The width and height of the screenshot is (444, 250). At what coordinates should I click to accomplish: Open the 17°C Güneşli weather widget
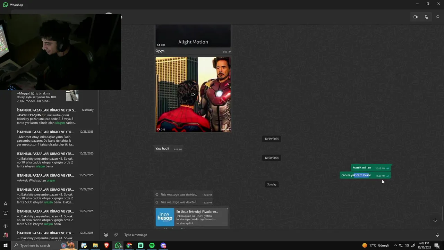click(375, 245)
